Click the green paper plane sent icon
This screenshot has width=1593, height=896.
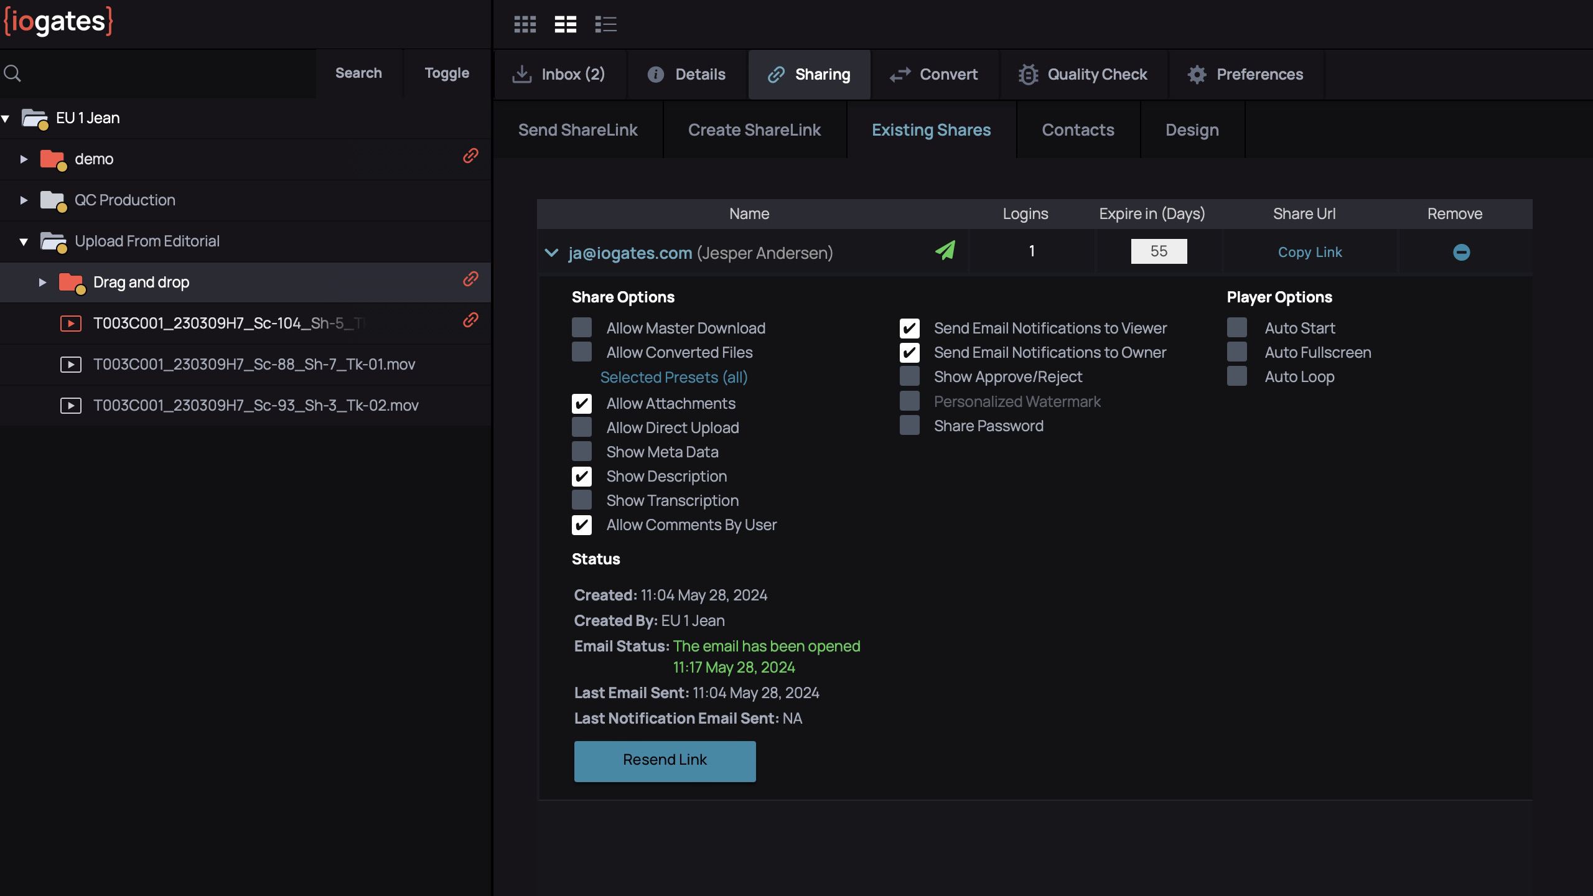pyautogui.click(x=945, y=251)
